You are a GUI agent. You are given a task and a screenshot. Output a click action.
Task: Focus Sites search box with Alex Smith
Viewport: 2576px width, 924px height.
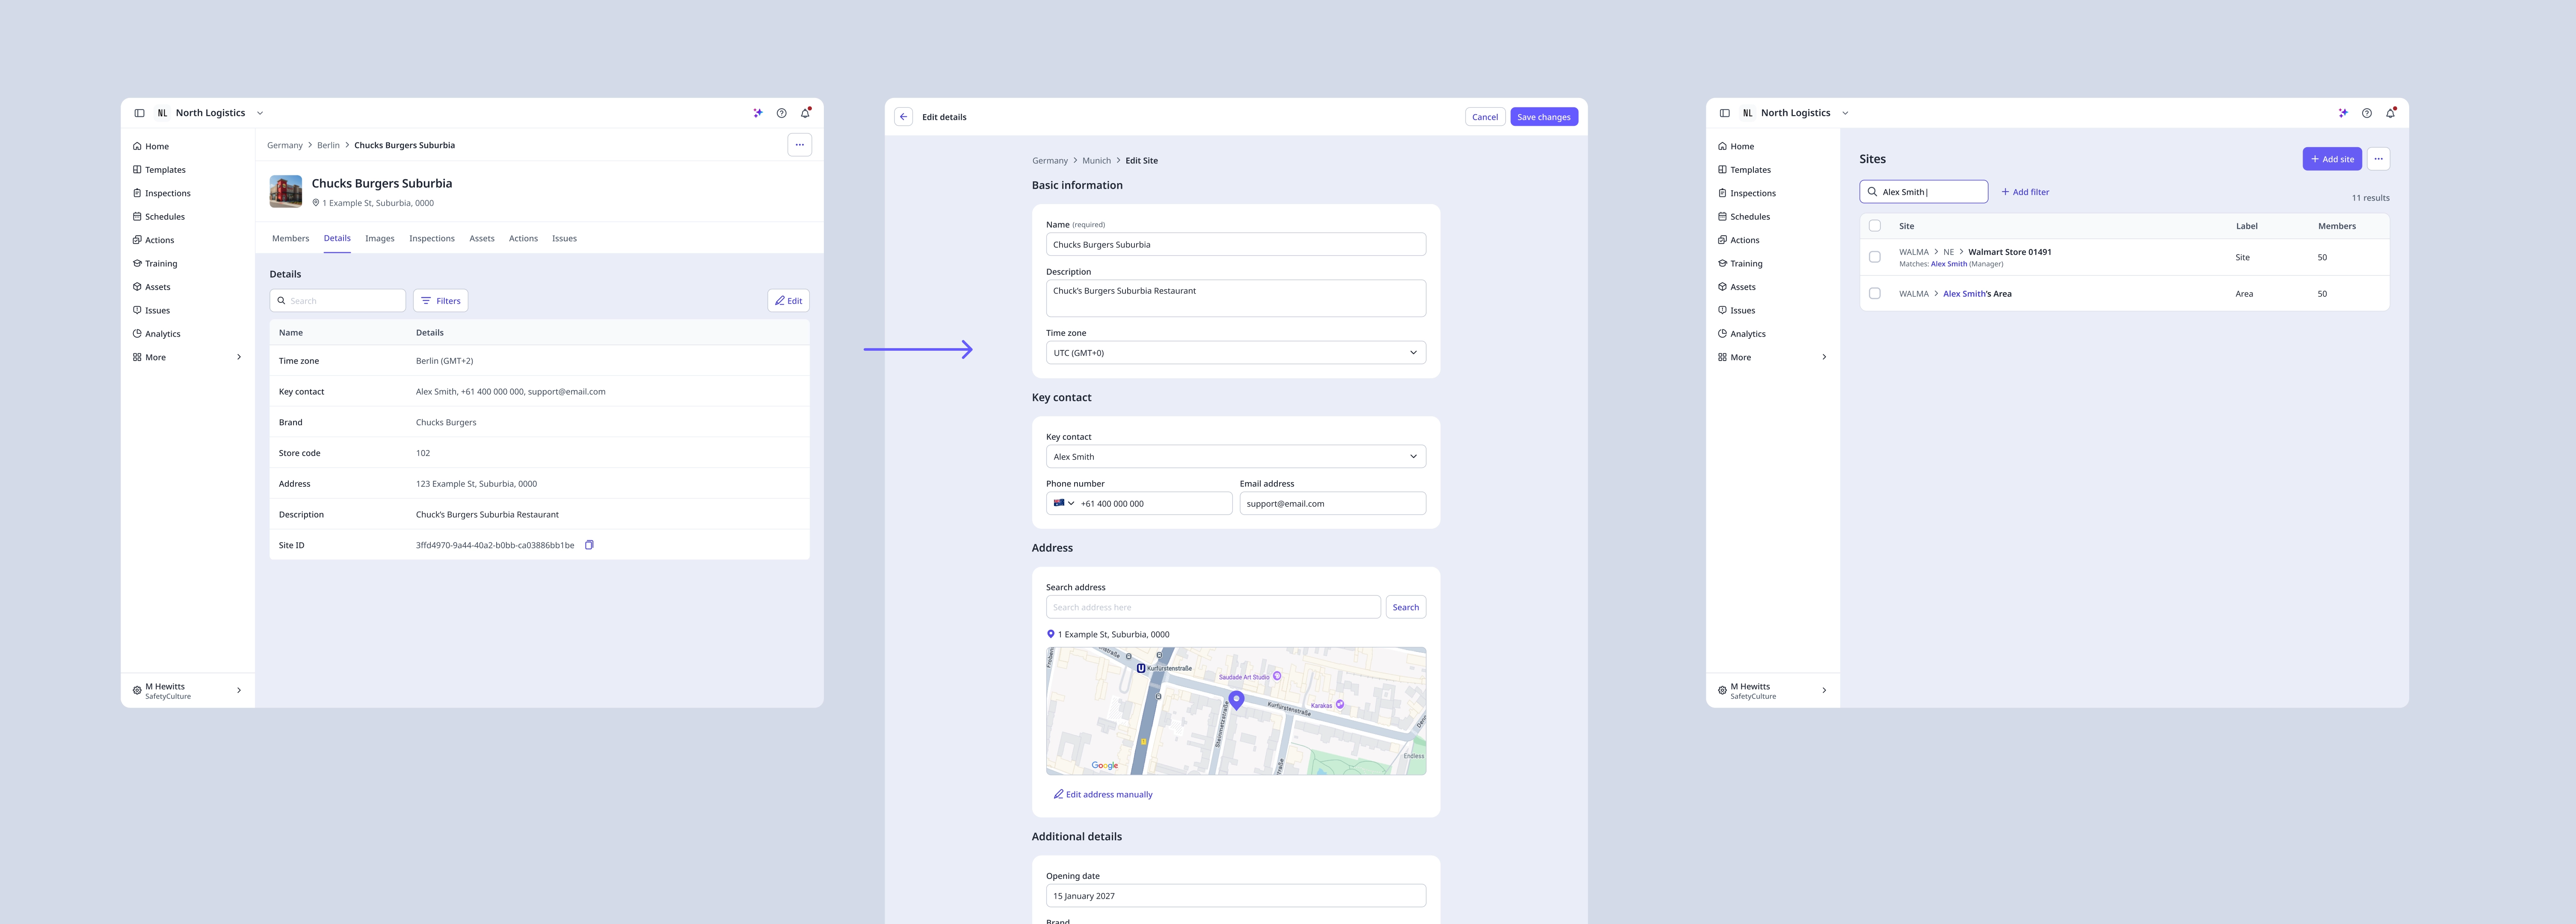tap(1924, 192)
